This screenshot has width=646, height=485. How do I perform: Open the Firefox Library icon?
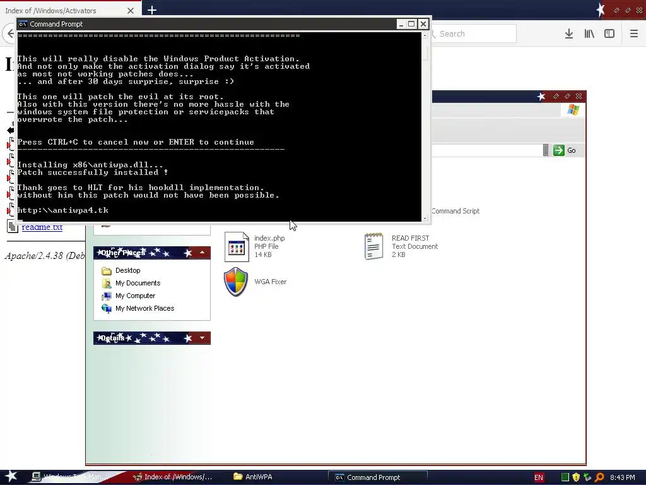(x=589, y=34)
